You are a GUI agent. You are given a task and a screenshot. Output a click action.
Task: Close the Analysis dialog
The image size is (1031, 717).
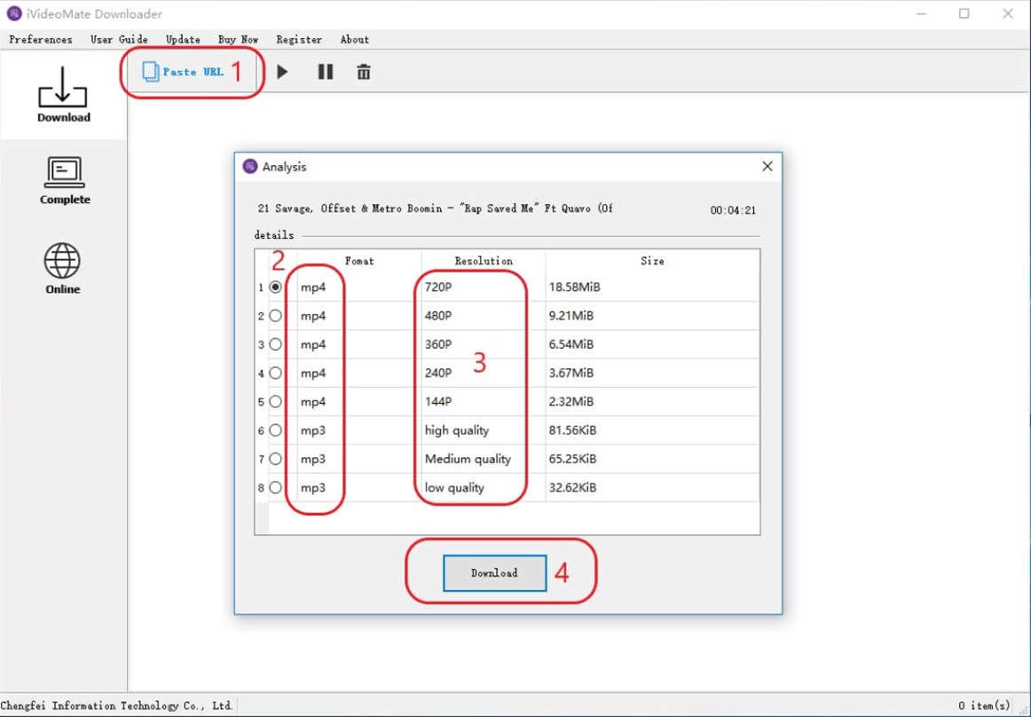tap(767, 166)
